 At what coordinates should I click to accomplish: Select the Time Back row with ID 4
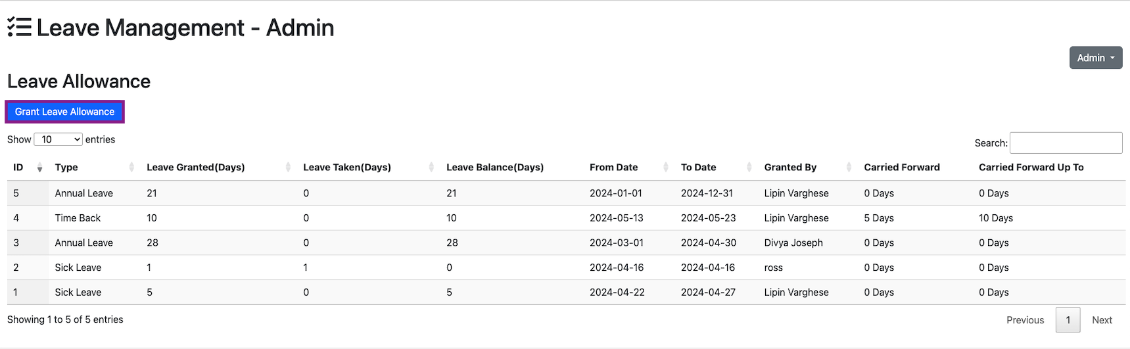[x=78, y=218]
